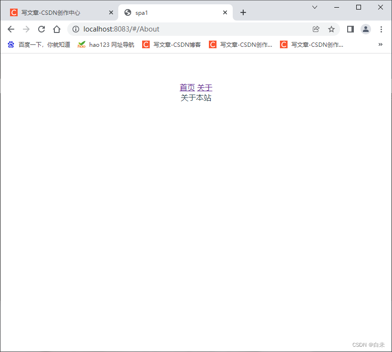Switch to the 写文章-CSDN创作中心 tab

59,12
